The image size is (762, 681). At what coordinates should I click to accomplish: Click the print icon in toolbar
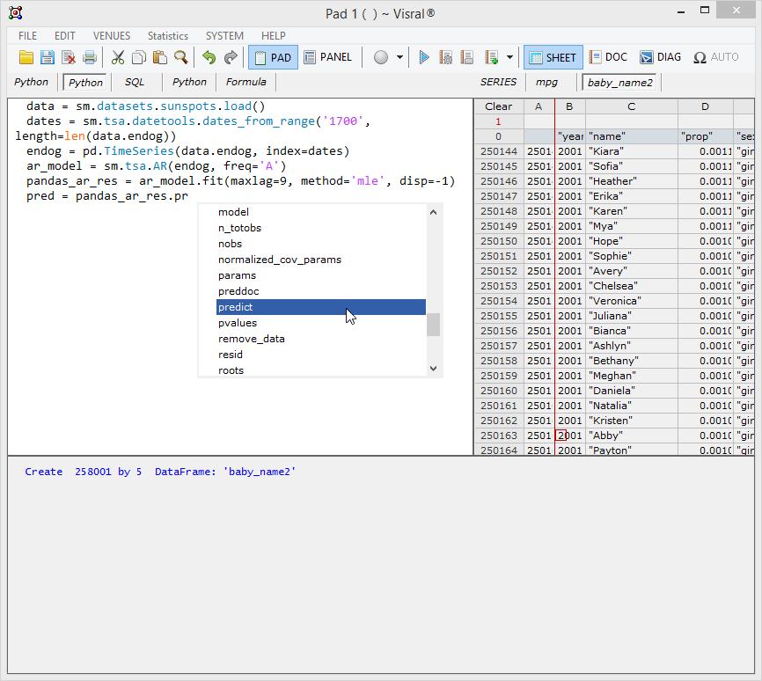[x=90, y=58]
